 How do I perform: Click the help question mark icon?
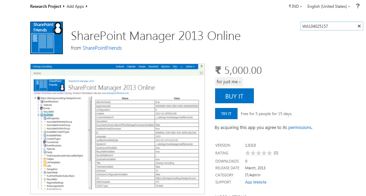[358, 6]
